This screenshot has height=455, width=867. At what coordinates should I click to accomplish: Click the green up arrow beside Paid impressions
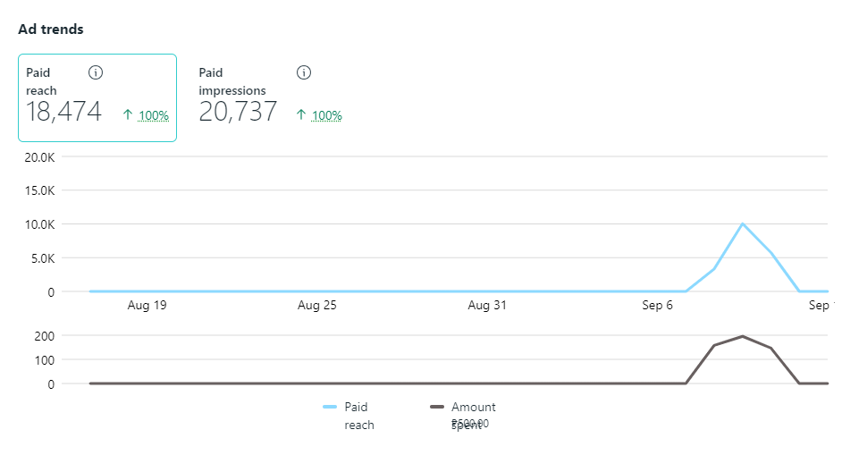(301, 114)
